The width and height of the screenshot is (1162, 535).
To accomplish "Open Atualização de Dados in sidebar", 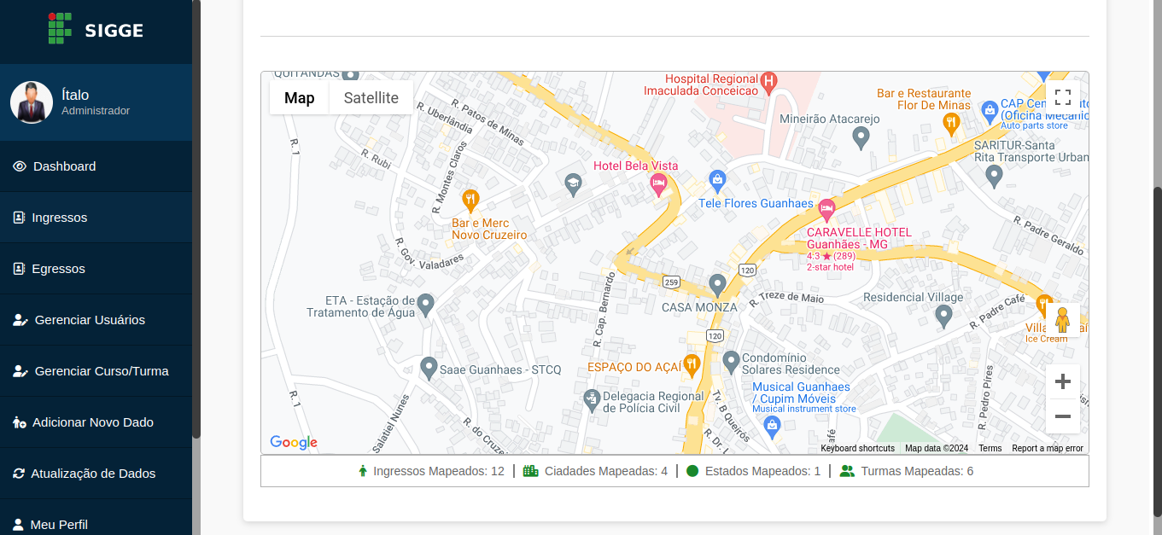I will pos(96,474).
